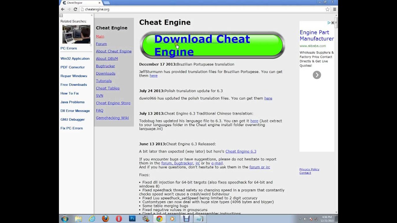Close the Related Searches sidebar
397x223 pixels.
(x=91, y=15)
